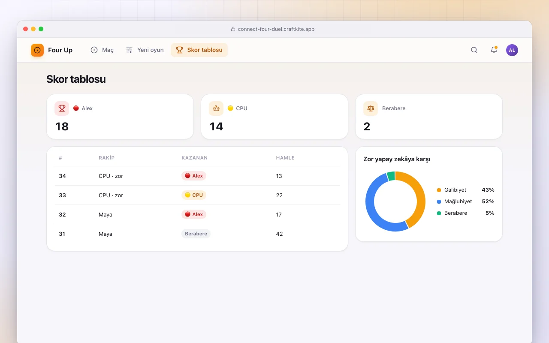549x343 pixels.
Task: Select the Skor tablosu tab
Action: 199,50
